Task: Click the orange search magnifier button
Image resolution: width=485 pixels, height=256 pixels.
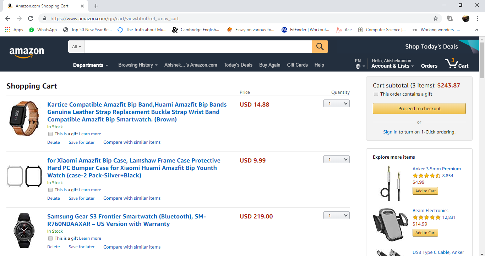Action: click(320, 46)
